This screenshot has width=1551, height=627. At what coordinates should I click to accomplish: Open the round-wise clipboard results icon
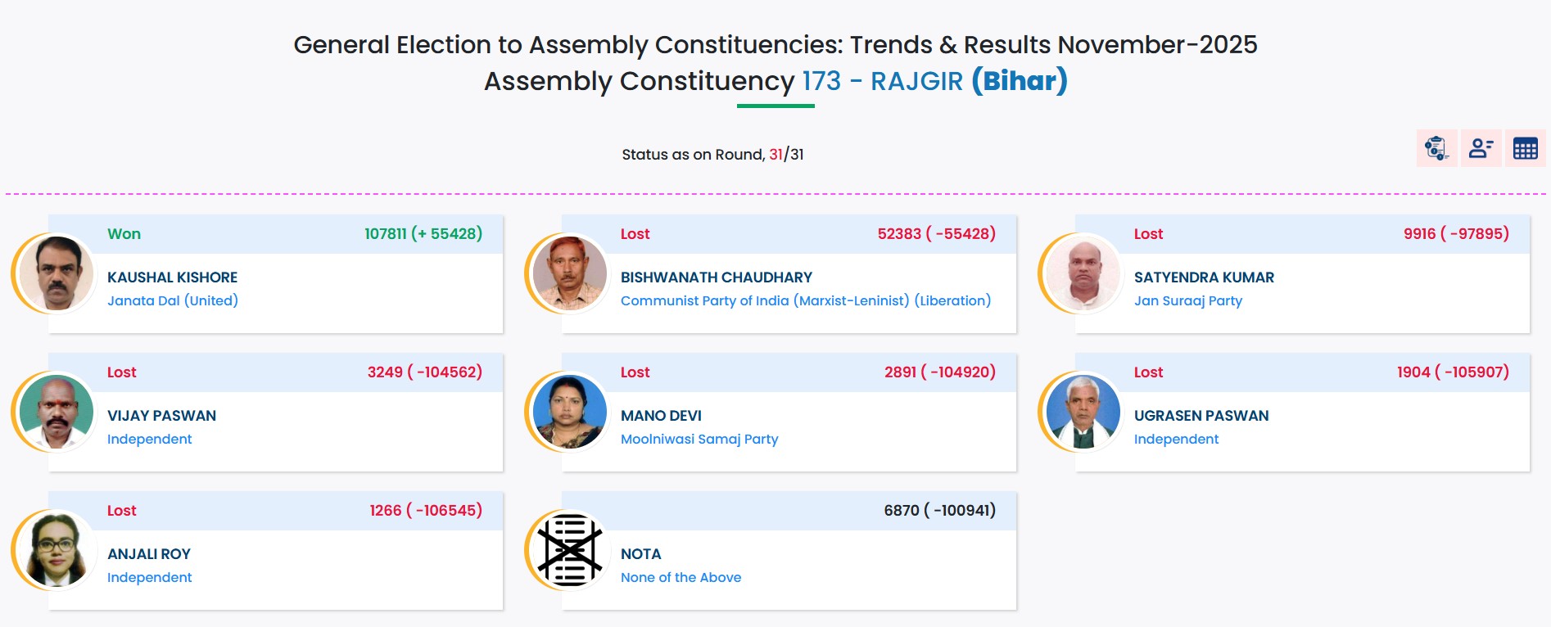(1436, 148)
